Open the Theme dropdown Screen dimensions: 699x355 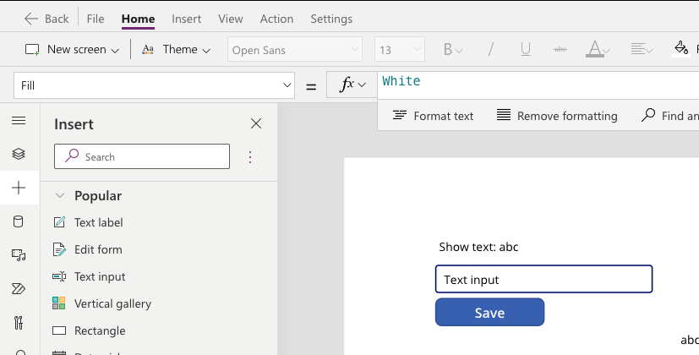176,50
